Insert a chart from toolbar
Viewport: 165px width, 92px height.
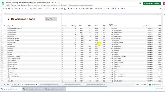pyautogui.click(x=101, y=8)
